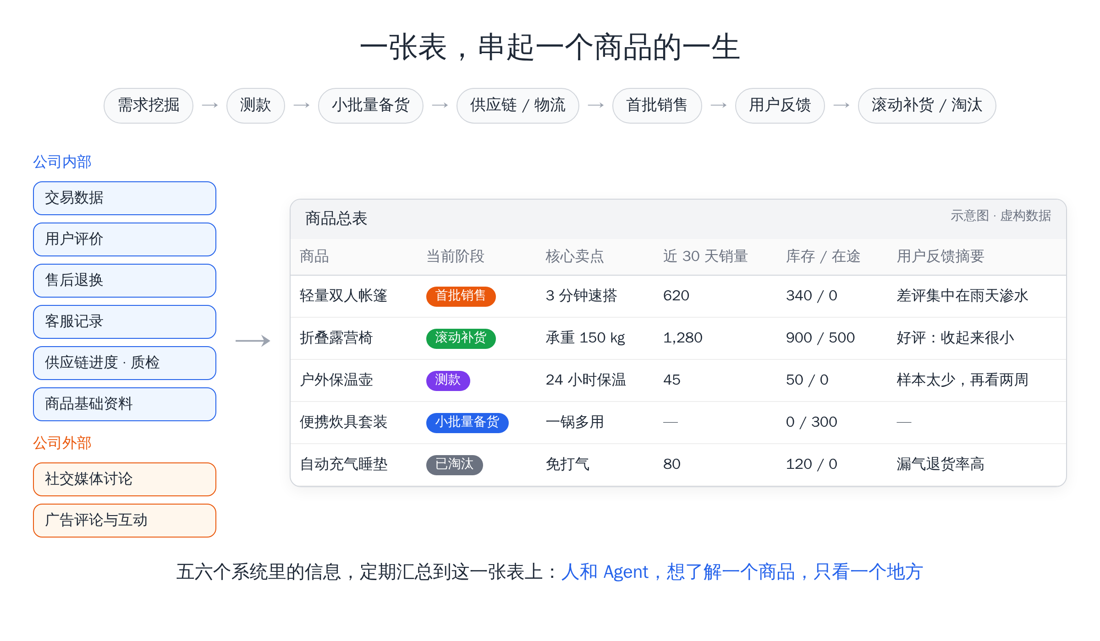Image resolution: width=1100 pixels, height=641 pixels.
Task: Select the 测款 stage pill at top
Action: point(256,105)
